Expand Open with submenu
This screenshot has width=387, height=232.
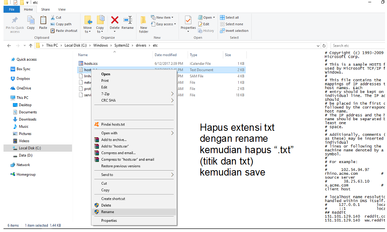(x=110, y=133)
